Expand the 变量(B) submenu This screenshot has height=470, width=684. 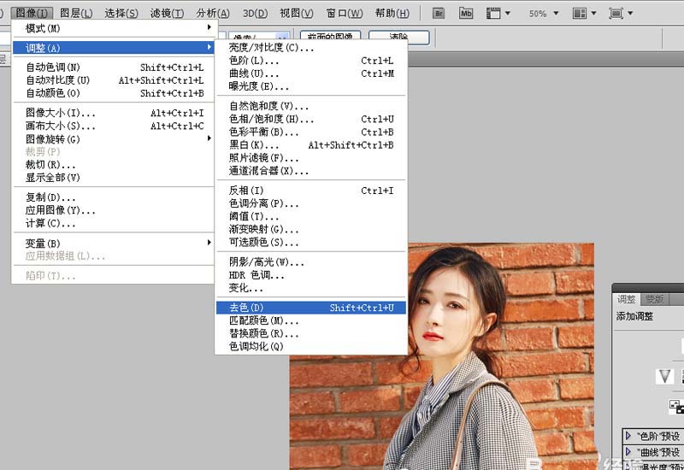click(x=113, y=244)
